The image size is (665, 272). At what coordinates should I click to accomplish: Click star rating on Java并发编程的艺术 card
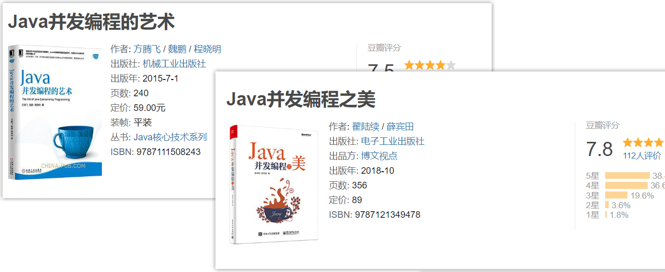pos(430,65)
